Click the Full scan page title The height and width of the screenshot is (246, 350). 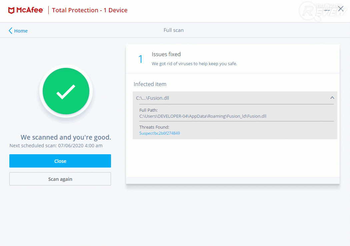point(173,30)
